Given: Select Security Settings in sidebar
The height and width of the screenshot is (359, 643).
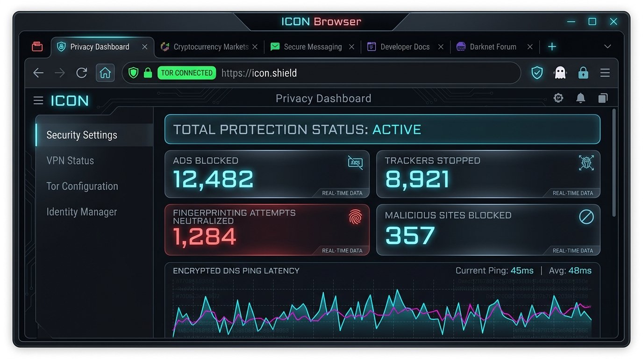Looking at the screenshot, I should click(x=94, y=135).
